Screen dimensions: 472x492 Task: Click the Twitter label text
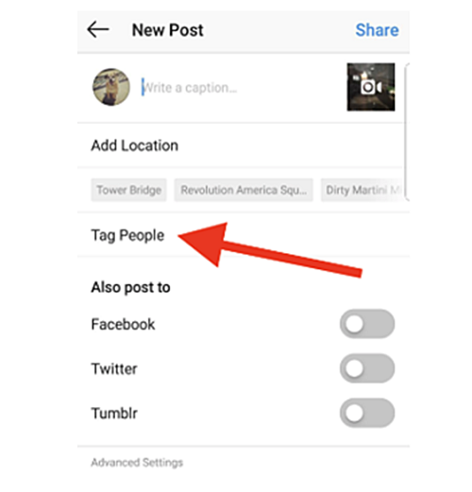click(114, 368)
